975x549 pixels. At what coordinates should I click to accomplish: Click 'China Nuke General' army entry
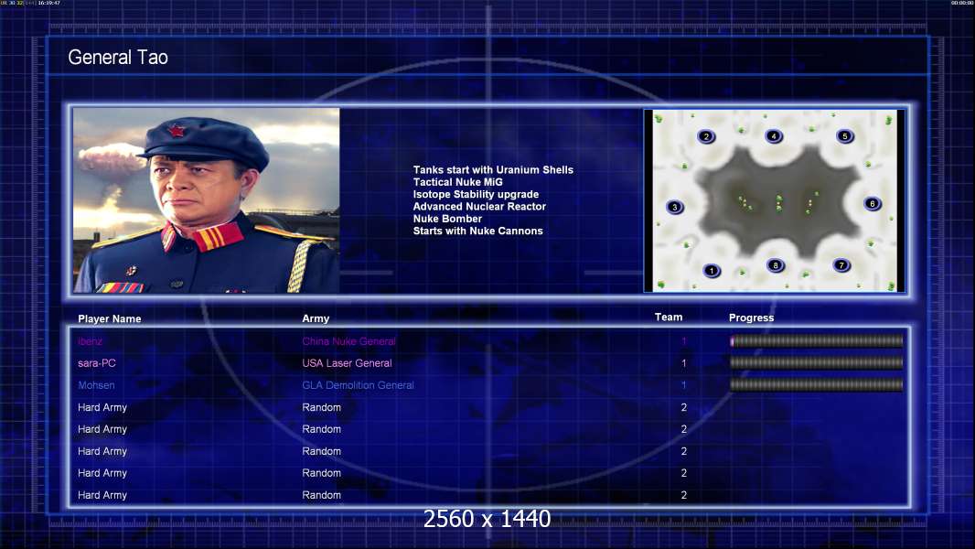click(x=348, y=341)
